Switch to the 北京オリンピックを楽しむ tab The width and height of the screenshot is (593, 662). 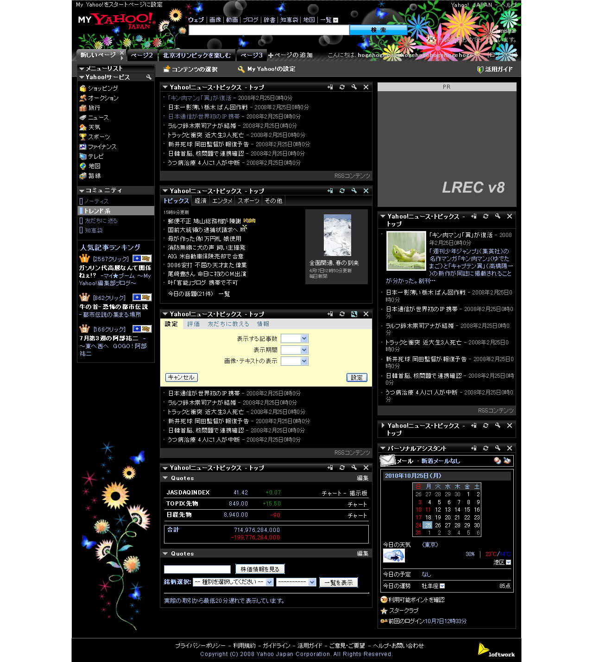pos(197,56)
